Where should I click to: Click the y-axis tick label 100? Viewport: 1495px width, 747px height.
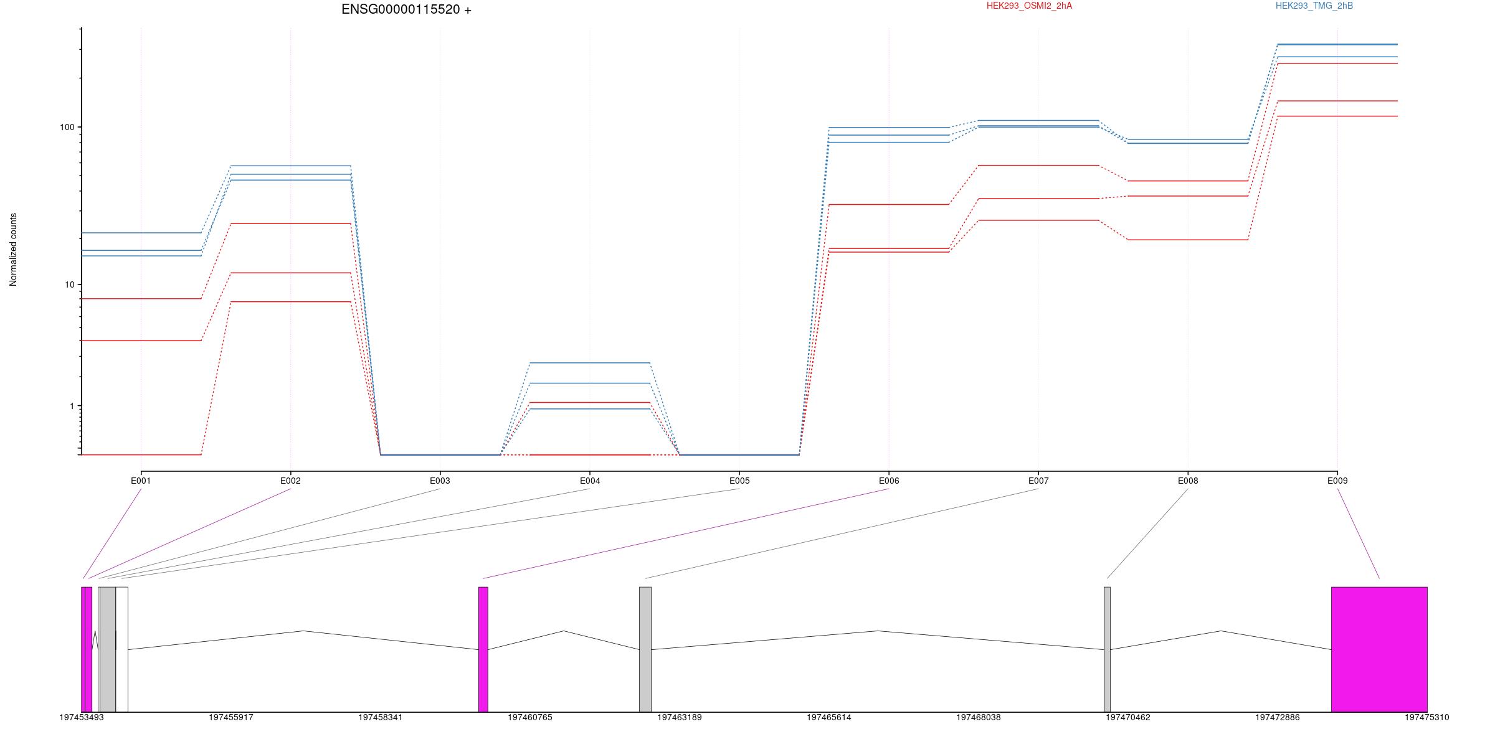[x=67, y=127]
